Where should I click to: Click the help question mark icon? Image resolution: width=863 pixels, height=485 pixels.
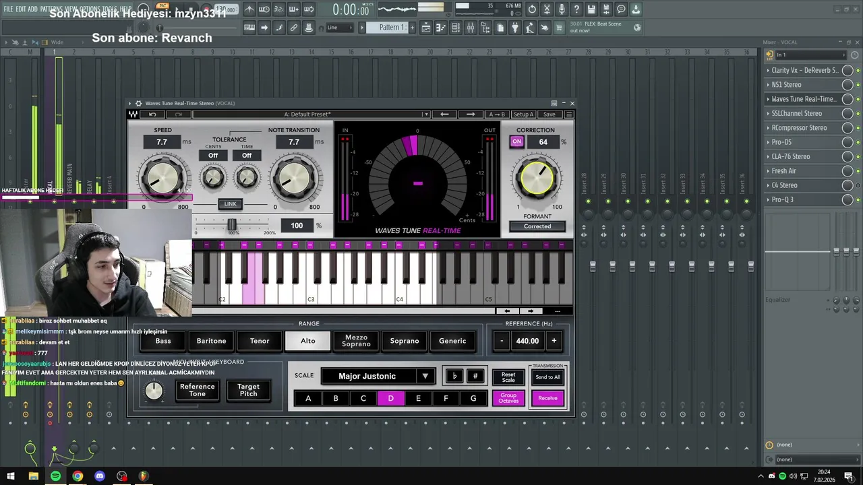tap(576, 9)
